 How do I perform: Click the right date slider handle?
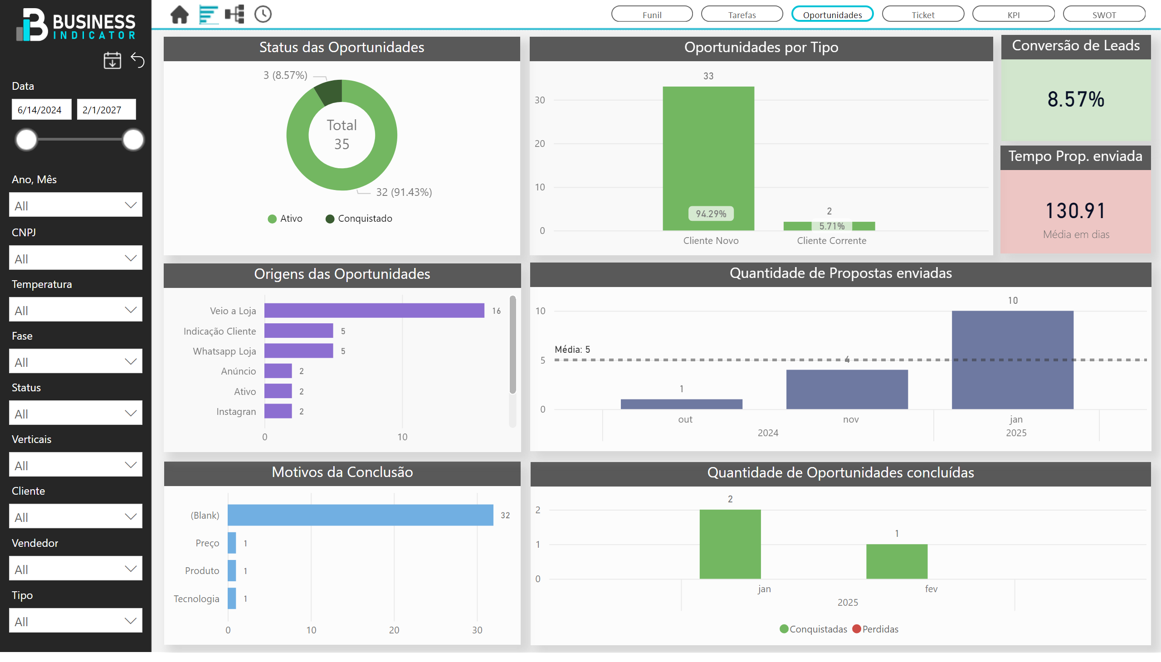(x=133, y=140)
